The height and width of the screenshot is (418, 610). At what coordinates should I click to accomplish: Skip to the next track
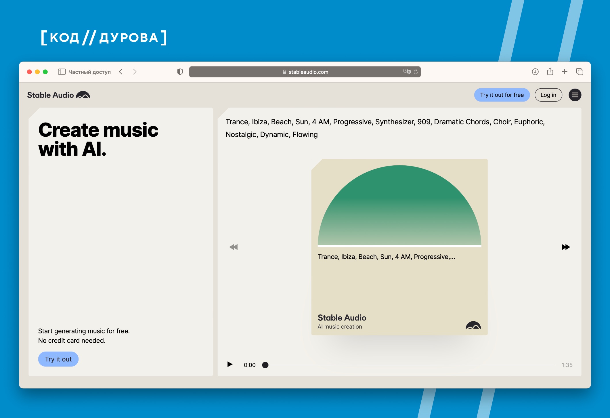(566, 247)
